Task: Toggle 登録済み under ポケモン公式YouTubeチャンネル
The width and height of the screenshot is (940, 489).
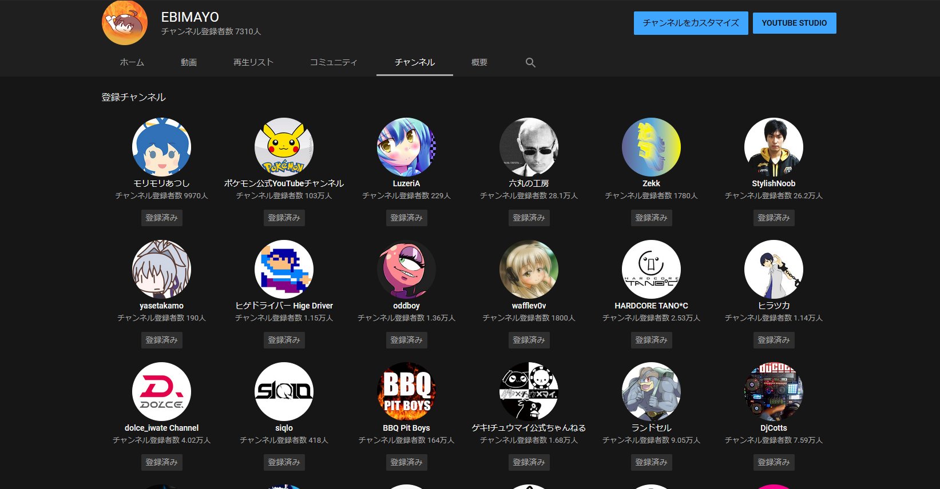Action: tap(284, 218)
